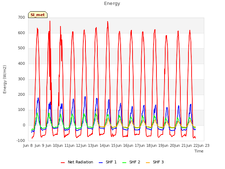
Task: Click the Jun 10 x-axis tick label
Action: (52, 145)
